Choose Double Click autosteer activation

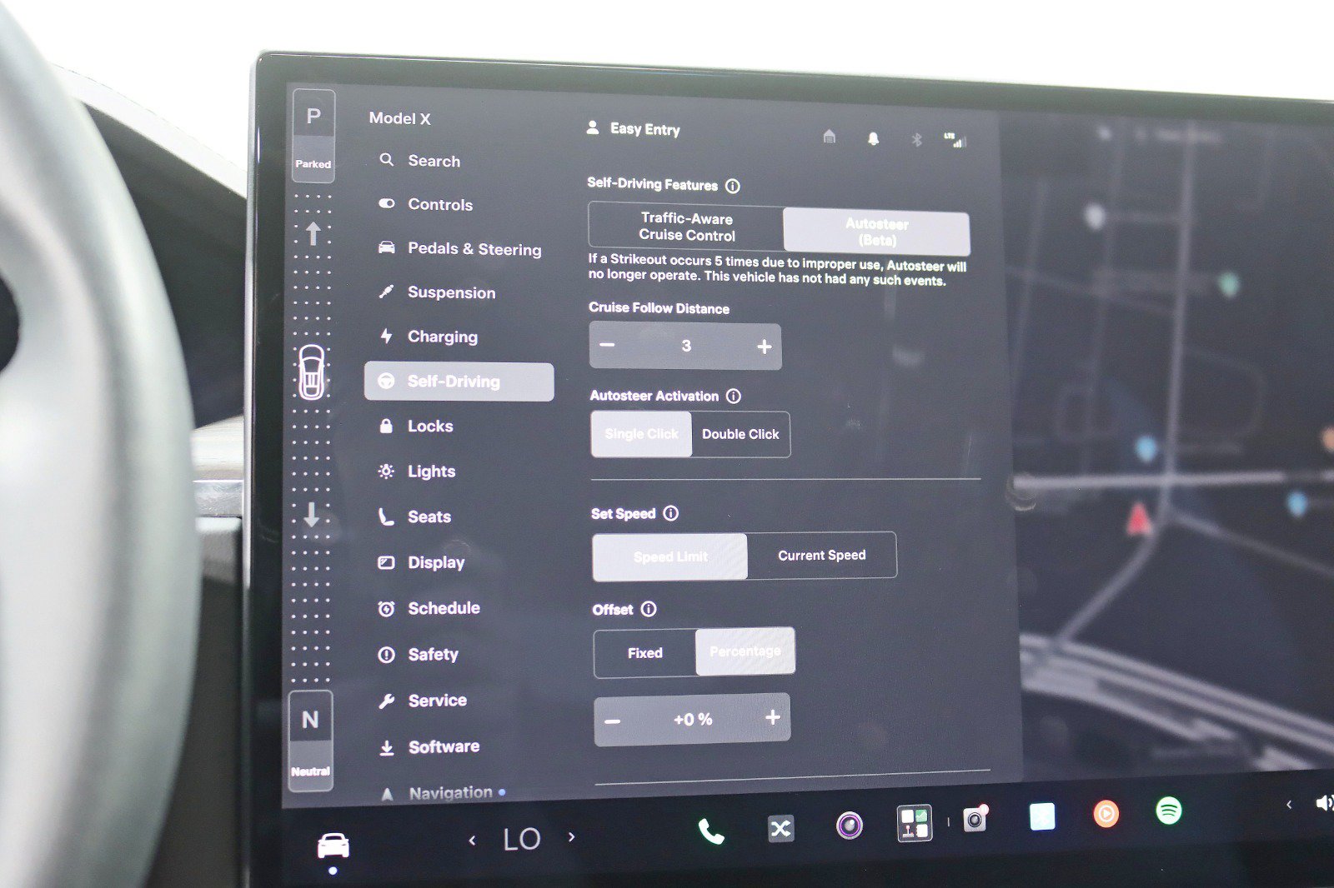pos(740,434)
